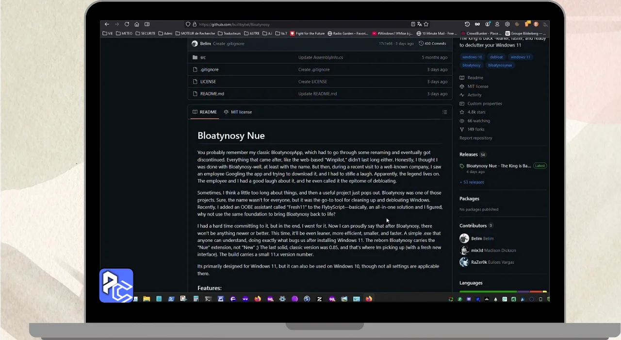
Task: Switch to the MIT license tab
Action: tap(238, 112)
